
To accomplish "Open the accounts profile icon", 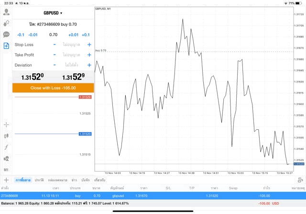I will point(6,12).
